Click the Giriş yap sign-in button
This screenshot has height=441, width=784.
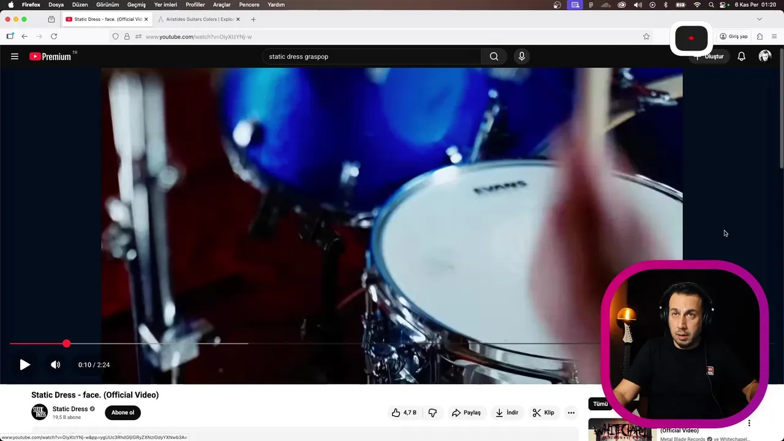[733, 37]
